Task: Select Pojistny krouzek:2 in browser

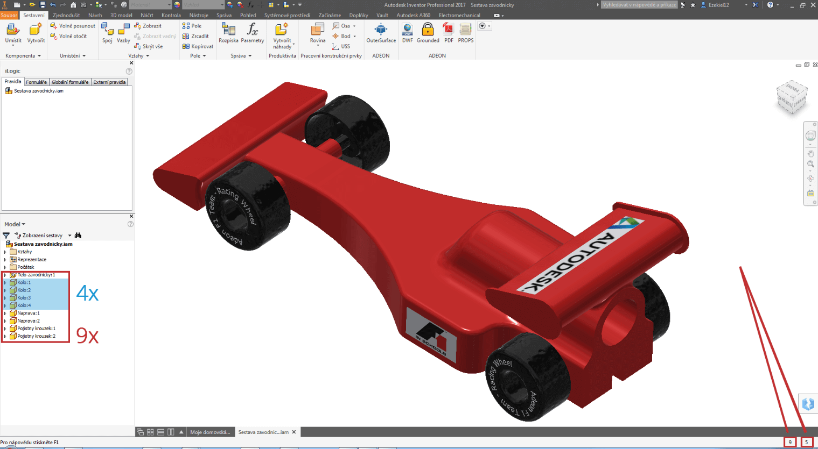Action: pyautogui.click(x=37, y=336)
